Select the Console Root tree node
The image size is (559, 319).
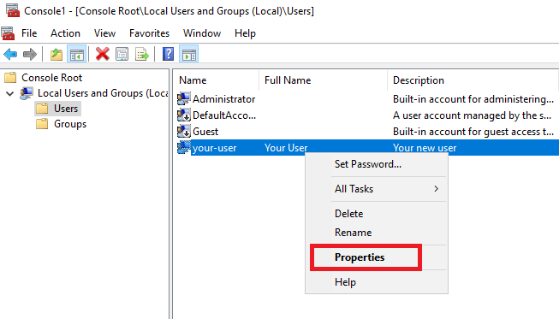51,78
